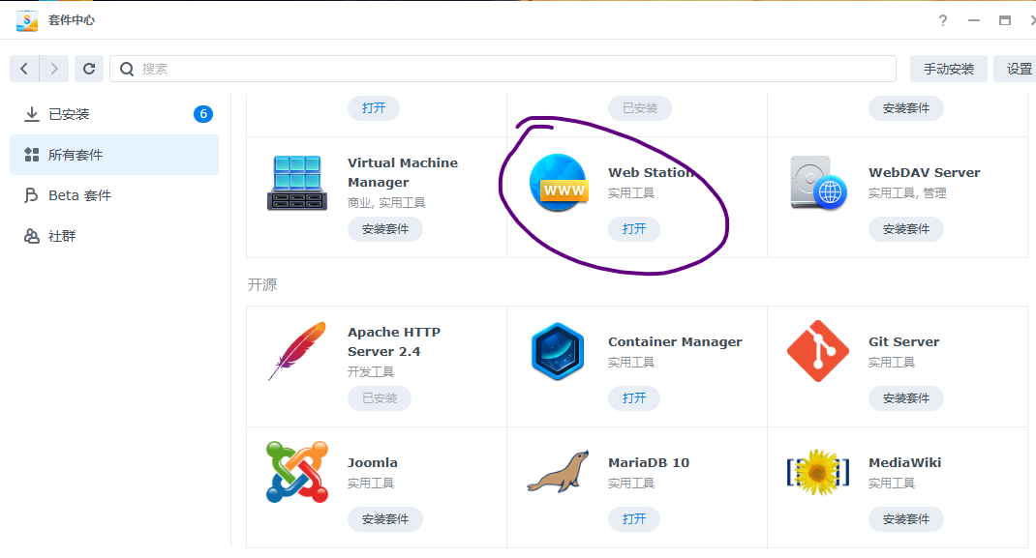The width and height of the screenshot is (1036, 558).
Task: Install the Git Server package
Action: coord(906,398)
